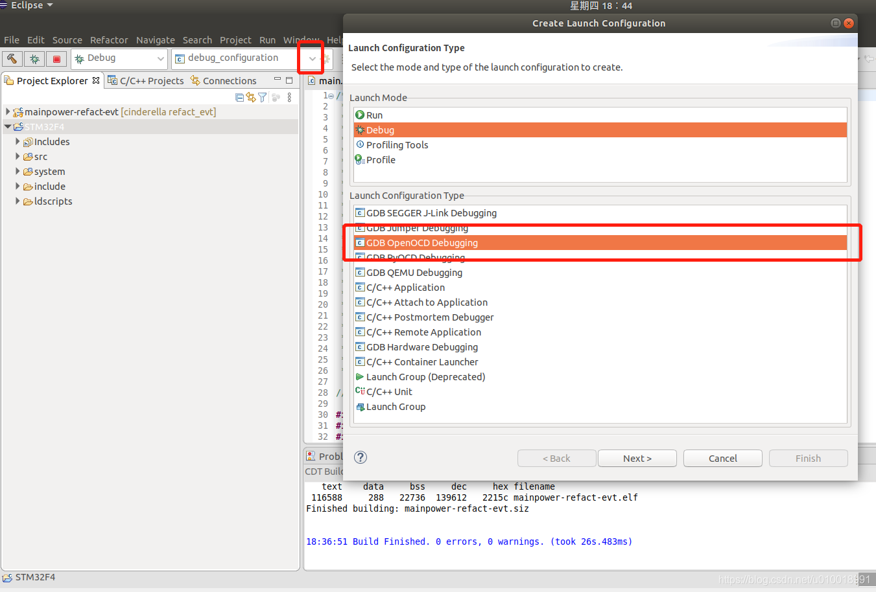
Task: Open the Edit menu
Action: click(36, 40)
